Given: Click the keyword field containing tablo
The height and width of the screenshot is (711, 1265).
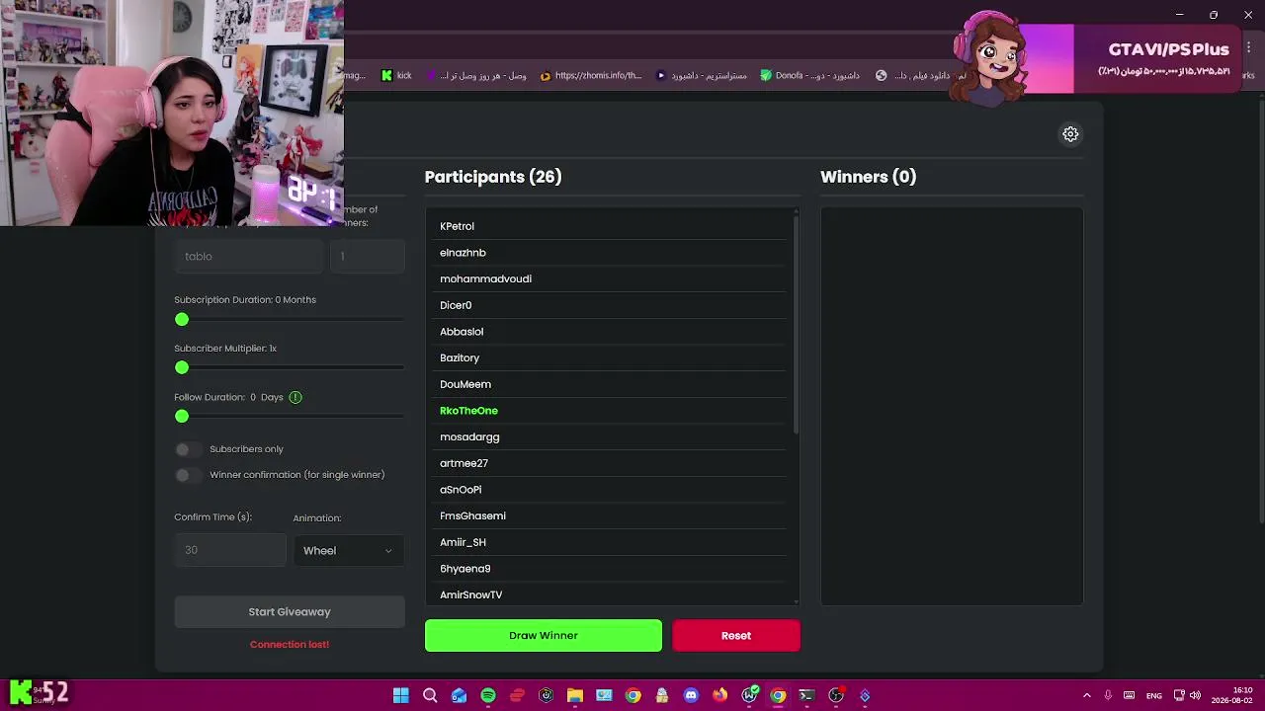Looking at the screenshot, I should pos(248,257).
